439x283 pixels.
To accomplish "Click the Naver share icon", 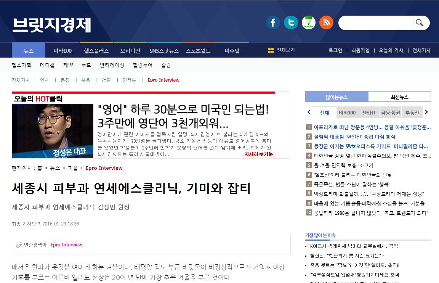I will click(309, 23).
